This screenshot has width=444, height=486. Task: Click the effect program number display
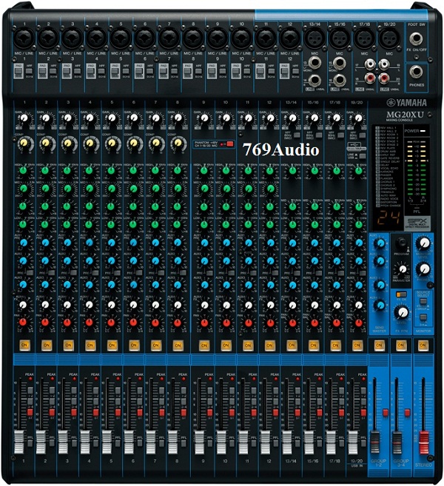click(389, 217)
